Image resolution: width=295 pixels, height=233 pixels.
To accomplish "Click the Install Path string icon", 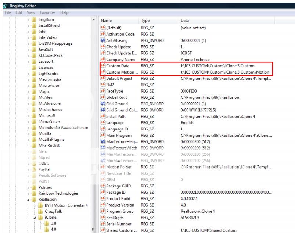I will [103, 116].
